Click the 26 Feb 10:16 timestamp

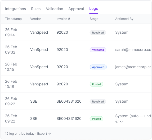(11, 84)
